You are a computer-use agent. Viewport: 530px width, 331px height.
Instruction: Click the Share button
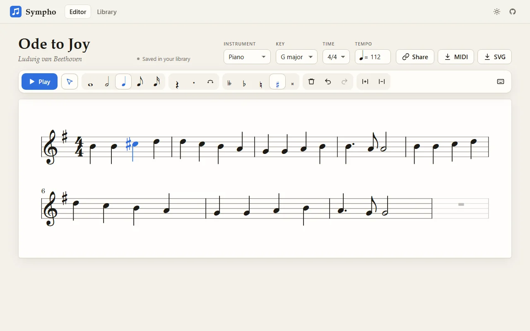(x=415, y=57)
